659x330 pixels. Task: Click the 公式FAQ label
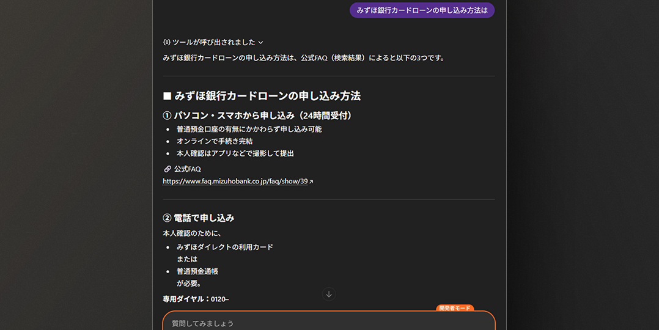tap(188, 169)
